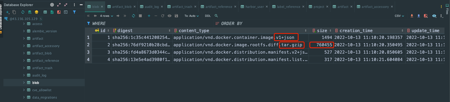
Task: Click the orange export download icon
Action: click(412, 16)
